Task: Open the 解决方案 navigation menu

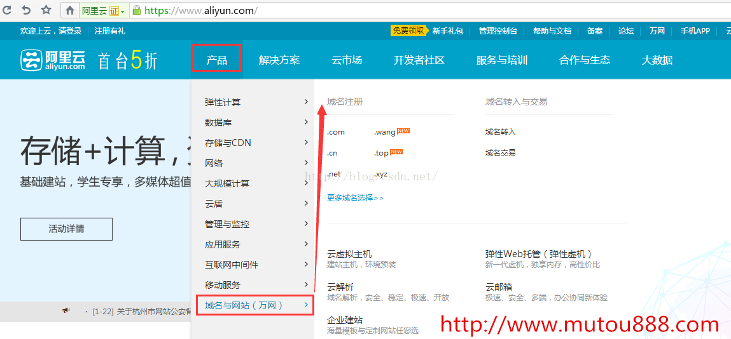Action: point(279,60)
